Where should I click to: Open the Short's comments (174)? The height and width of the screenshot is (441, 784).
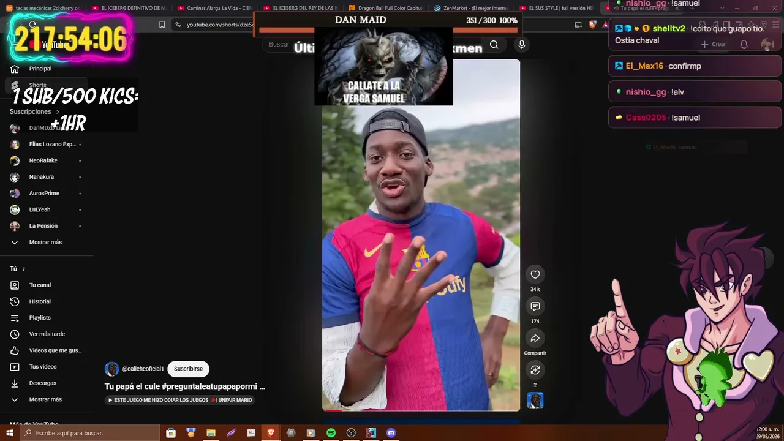(x=535, y=306)
